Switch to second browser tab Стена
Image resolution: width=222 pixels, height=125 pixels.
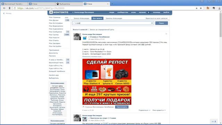point(41,4)
